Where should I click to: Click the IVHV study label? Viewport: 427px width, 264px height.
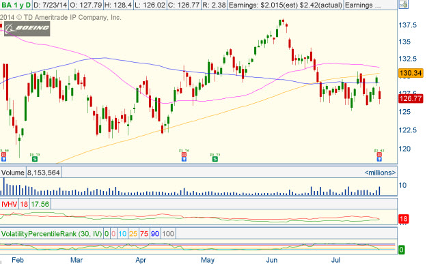click(x=10, y=204)
